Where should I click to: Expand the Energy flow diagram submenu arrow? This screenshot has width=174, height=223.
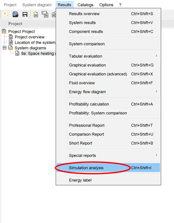pos(156,92)
